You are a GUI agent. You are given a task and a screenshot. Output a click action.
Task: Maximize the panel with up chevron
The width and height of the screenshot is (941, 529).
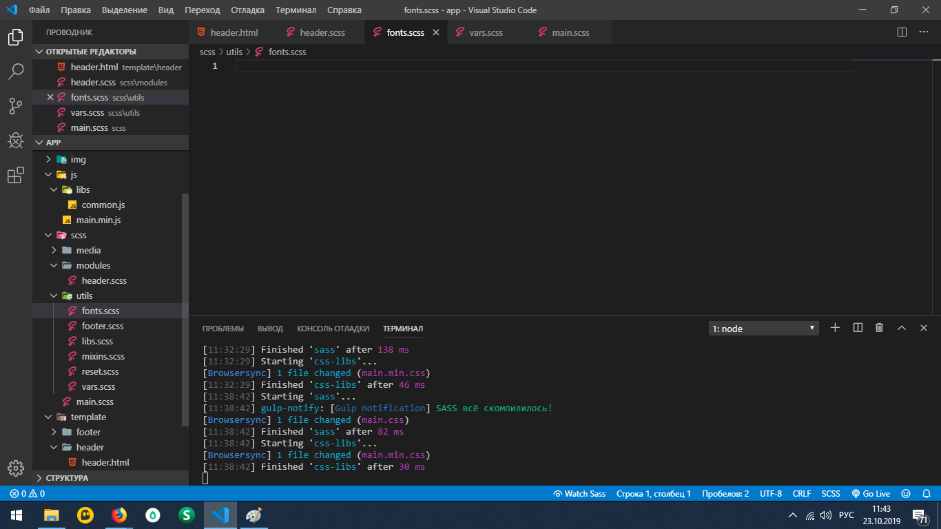click(901, 328)
